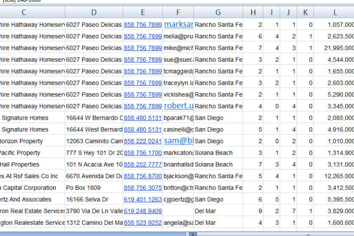This screenshot has width=354, height=236.
Task: Open phone link 858 252 7777
Action: coord(143,165)
